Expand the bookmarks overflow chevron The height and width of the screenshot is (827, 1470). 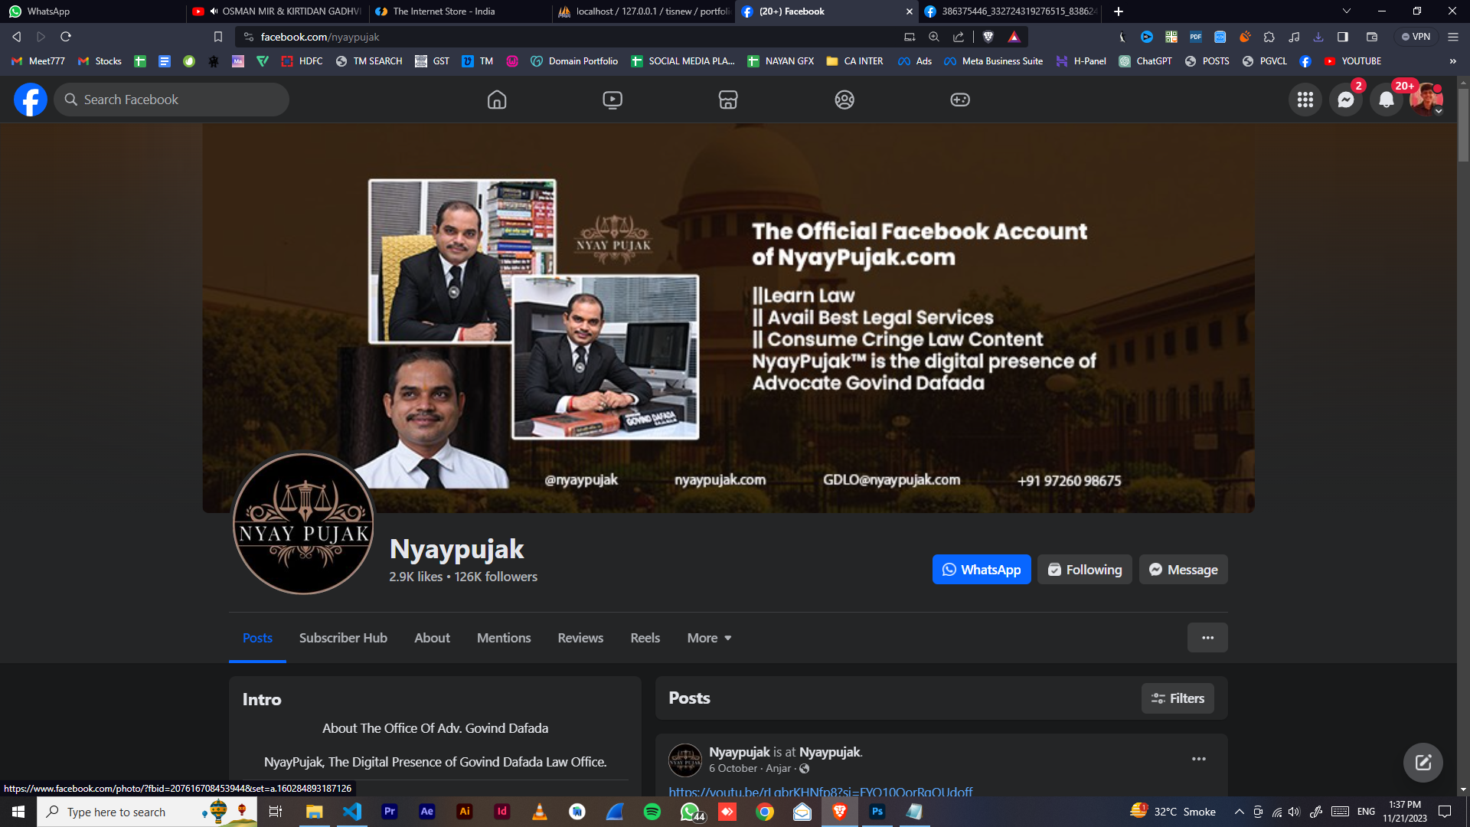(1453, 61)
